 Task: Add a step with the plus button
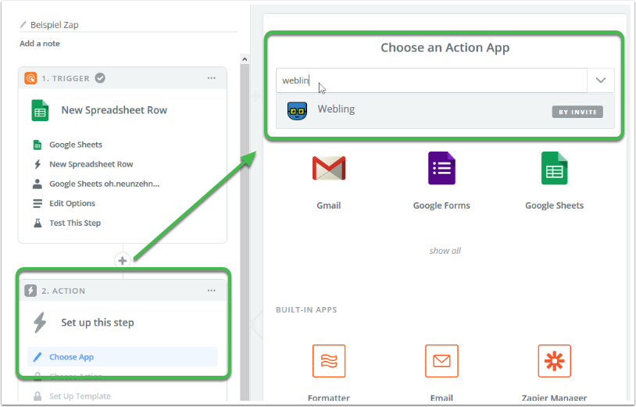(123, 261)
